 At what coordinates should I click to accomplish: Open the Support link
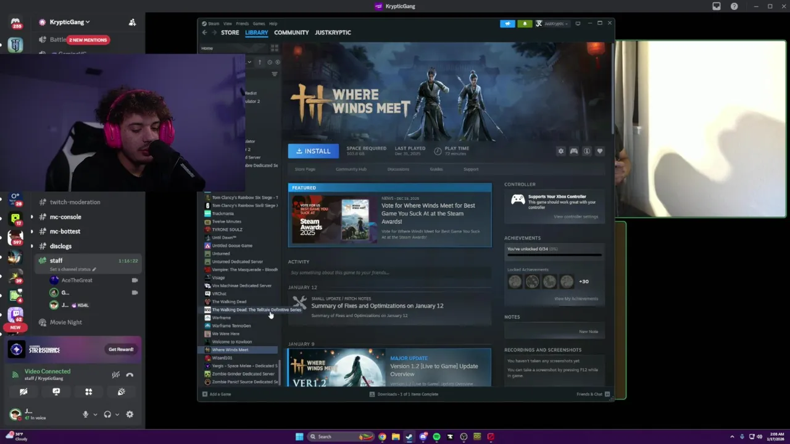point(471,169)
